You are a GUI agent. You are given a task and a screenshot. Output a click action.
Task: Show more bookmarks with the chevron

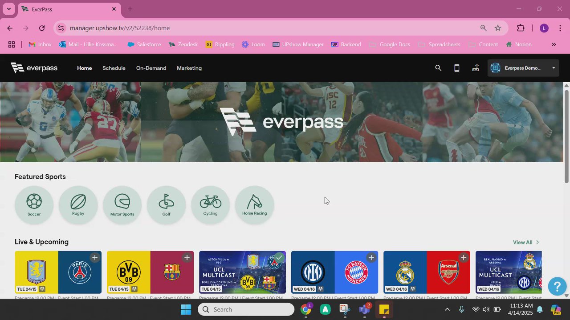tap(554, 44)
